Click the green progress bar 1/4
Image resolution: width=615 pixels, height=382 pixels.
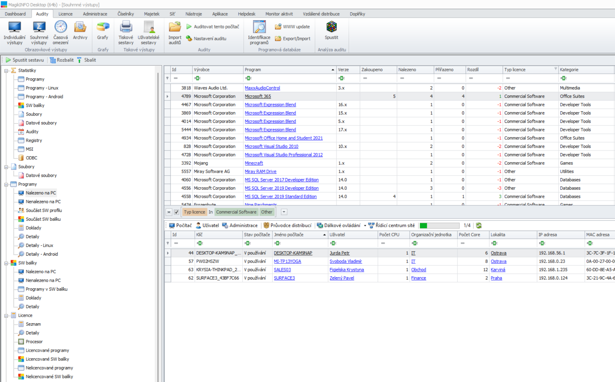tap(439, 225)
